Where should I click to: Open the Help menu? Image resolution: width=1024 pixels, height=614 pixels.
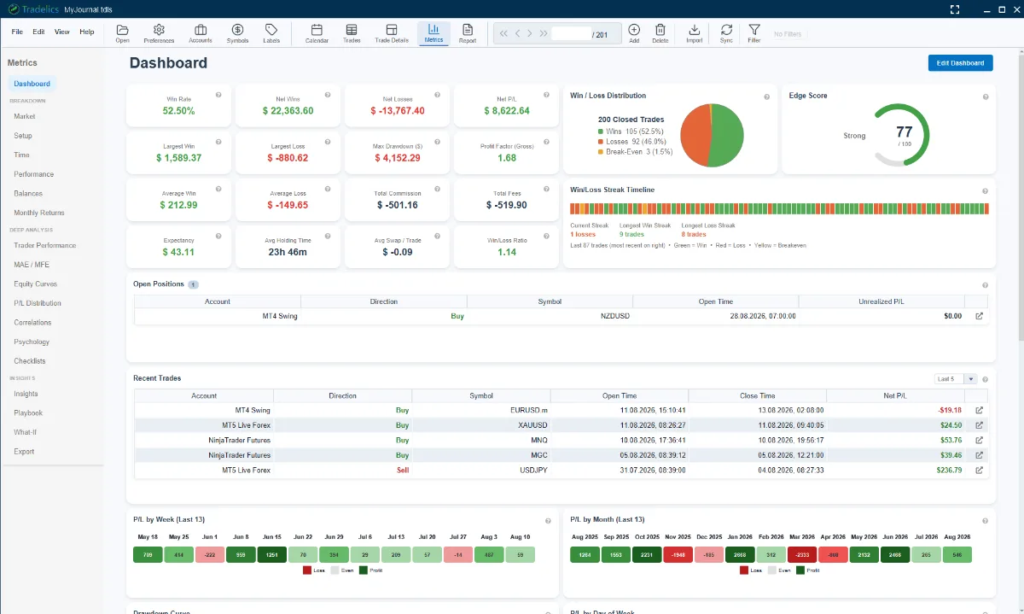pos(87,32)
